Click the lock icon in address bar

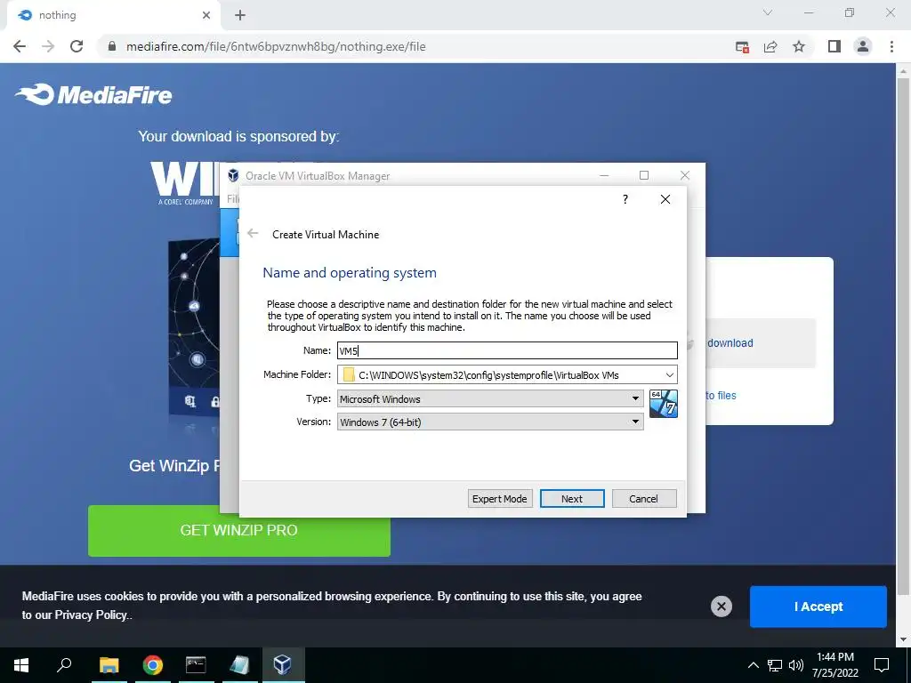pos(112,46)
